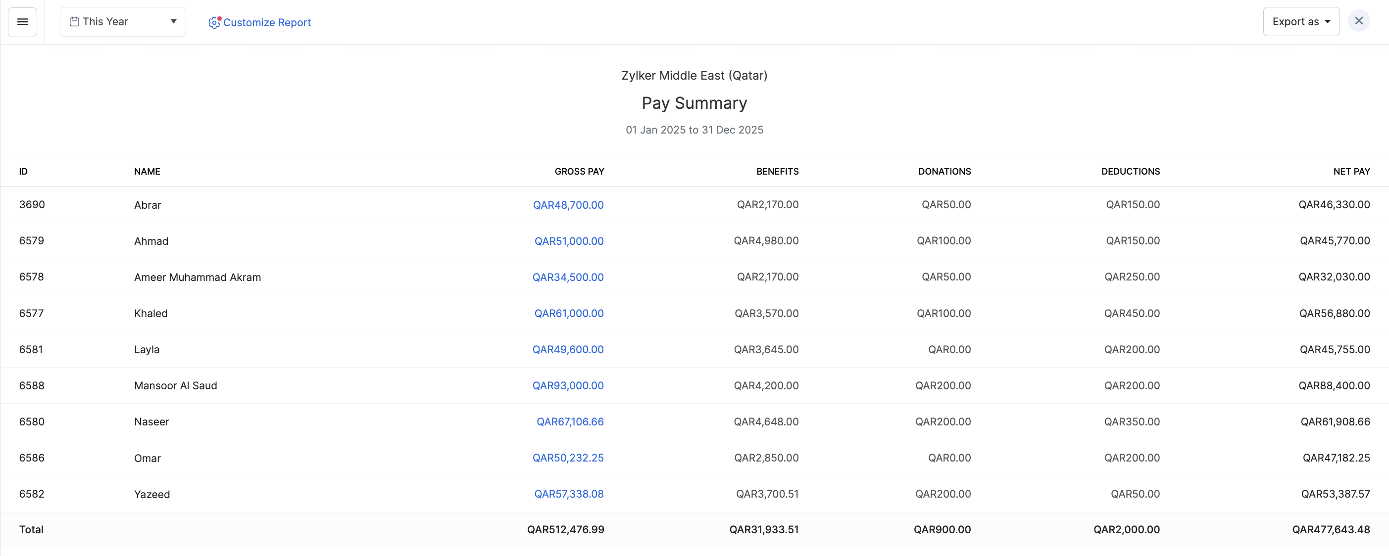Click Ameer Muhammad Akram's gross pay amount
Screen dimensions: 1389x556
(x=568, y=277)
